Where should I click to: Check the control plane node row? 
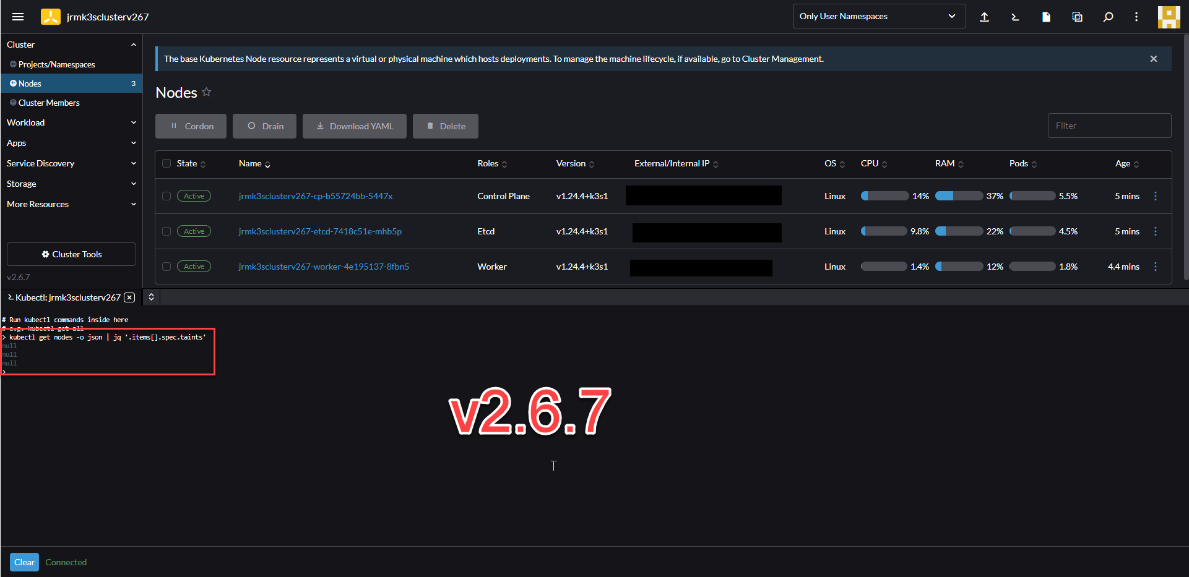pyautogui.click(x=166, y=196)
